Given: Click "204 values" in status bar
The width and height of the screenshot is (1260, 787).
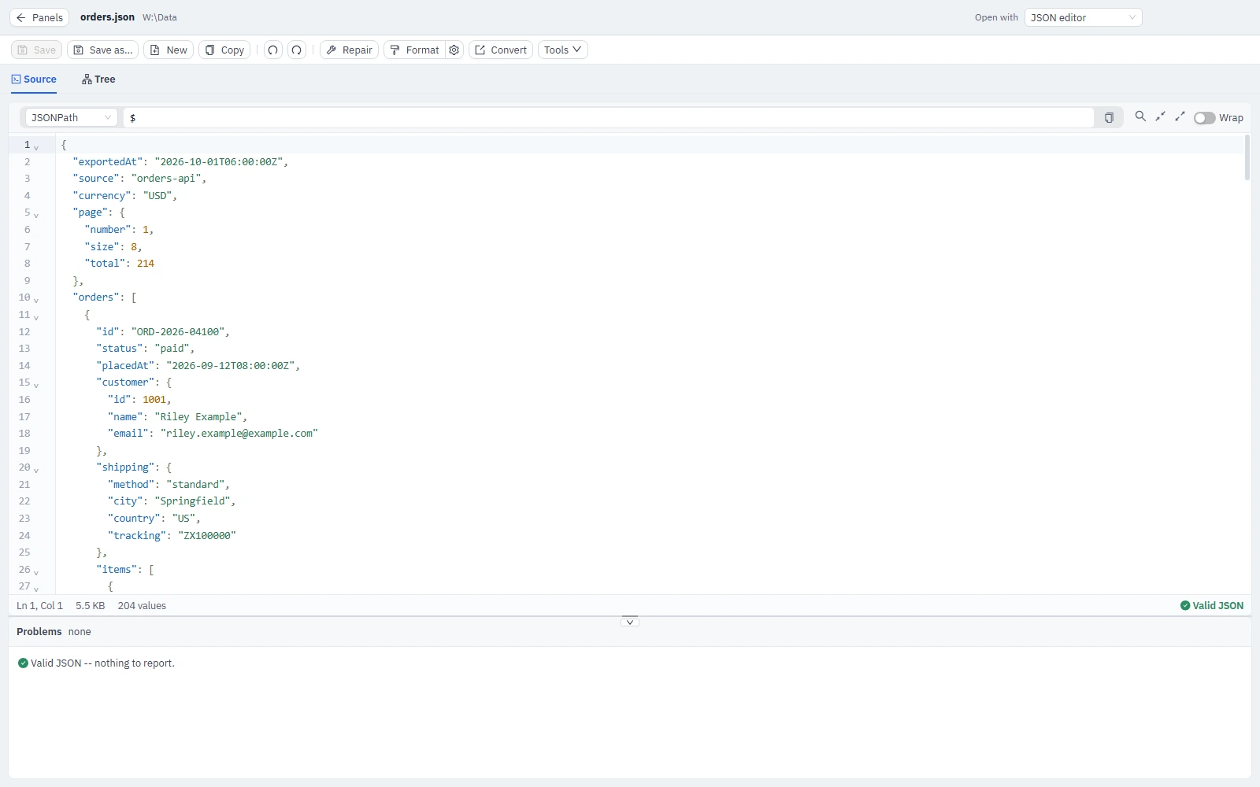Looking at the screenshot, I should 142,605.
